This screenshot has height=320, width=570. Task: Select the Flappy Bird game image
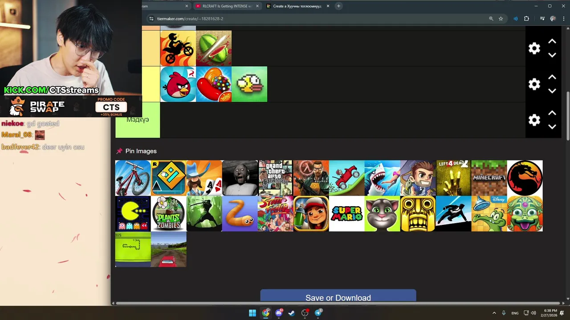point(249,84)
